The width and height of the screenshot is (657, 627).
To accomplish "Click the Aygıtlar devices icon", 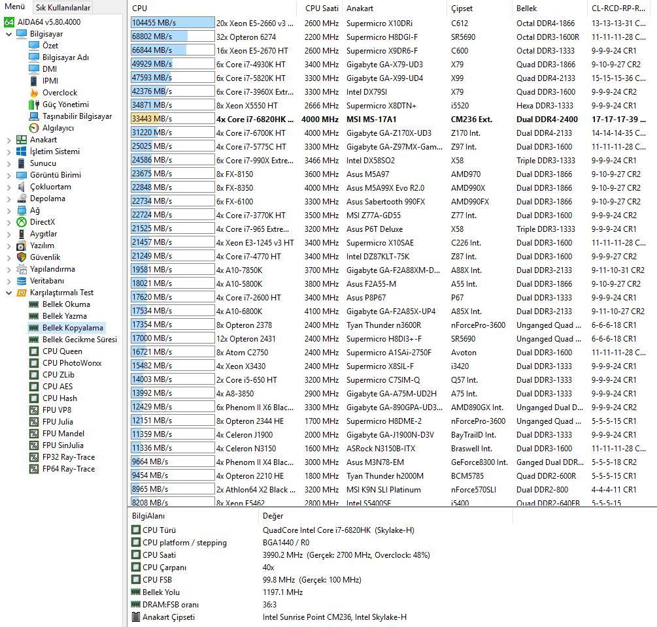I will [22, 234].
